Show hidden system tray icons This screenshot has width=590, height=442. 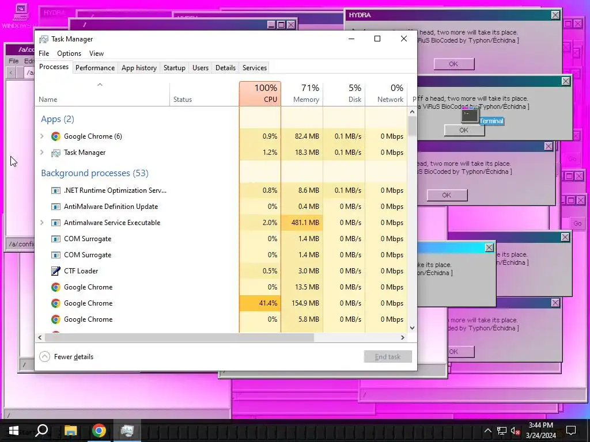coord(487,430)
